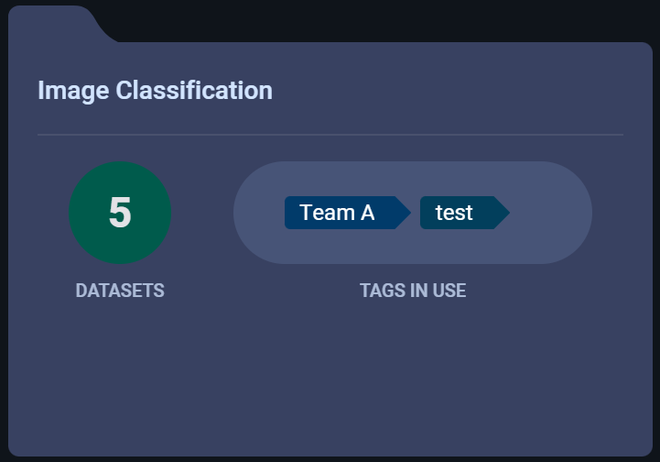Click the arrow tip of Team A tag

tap(403, 213)
